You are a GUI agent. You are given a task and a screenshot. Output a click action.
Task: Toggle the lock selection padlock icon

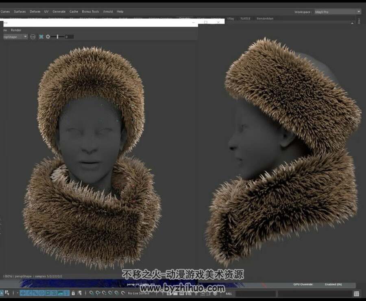pos(73,293)
